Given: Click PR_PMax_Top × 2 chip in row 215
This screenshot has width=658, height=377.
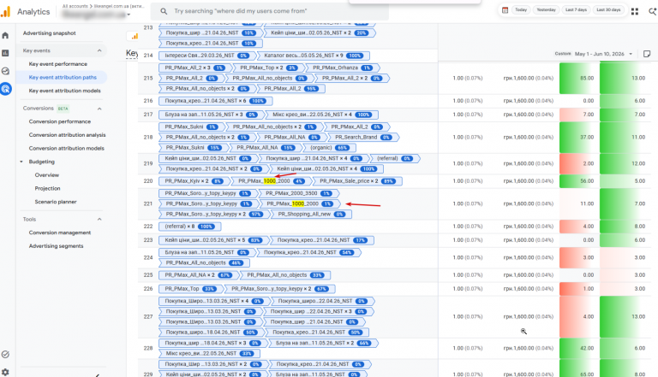Looking at the screenshot, I should click(x=269, y=68).
